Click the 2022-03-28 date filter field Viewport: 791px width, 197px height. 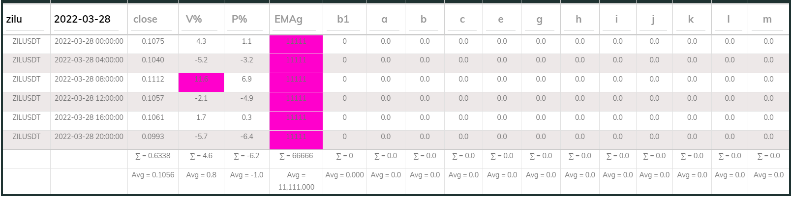pos(89,20)
